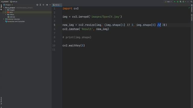Click ai_project in the navigation breadcrumb
193x108 pixels.
[x=5, y=1]
